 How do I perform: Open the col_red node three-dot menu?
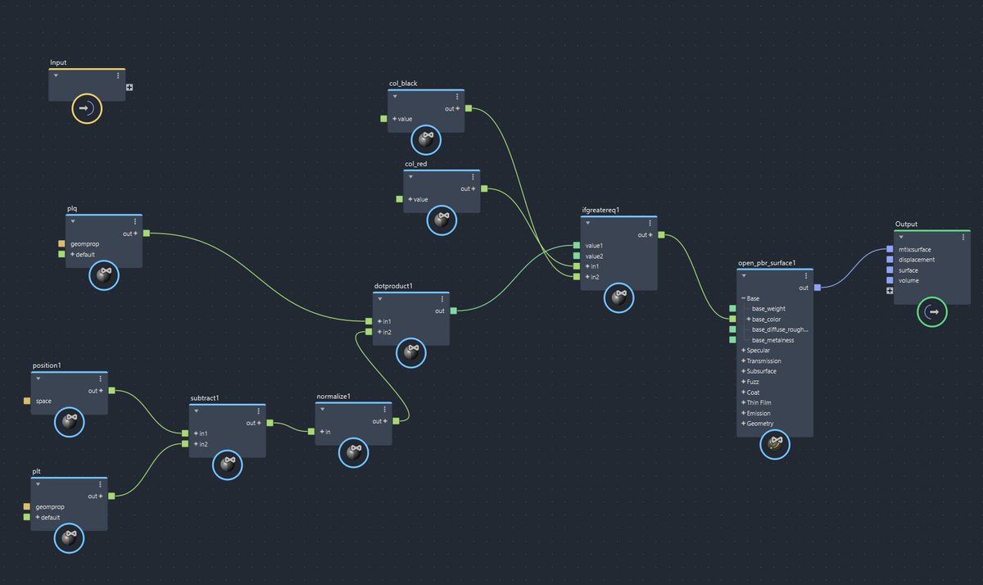pos(473,177)
